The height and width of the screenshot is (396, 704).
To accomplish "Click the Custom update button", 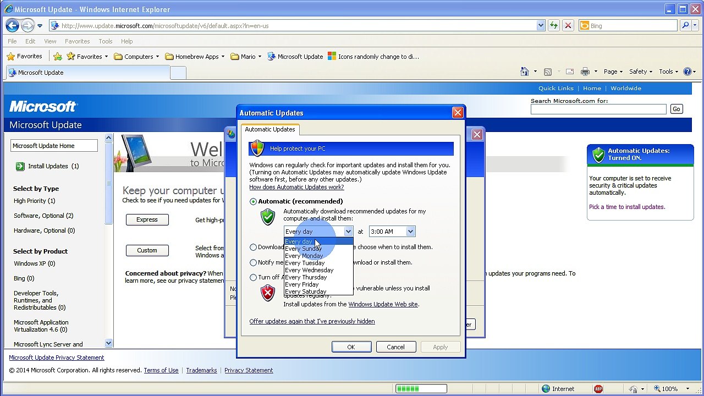I will tap(147, 250).
